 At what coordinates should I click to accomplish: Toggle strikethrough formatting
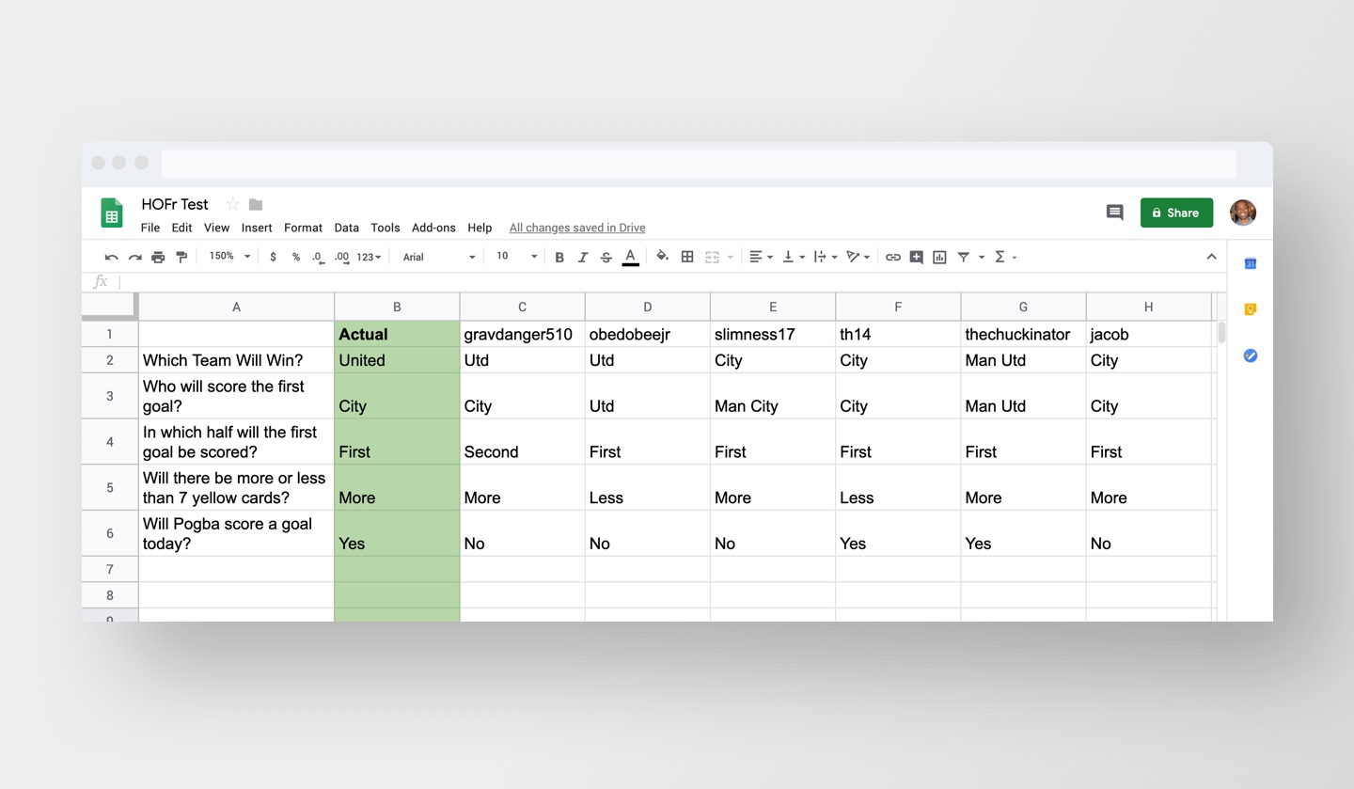coord(606,257)
